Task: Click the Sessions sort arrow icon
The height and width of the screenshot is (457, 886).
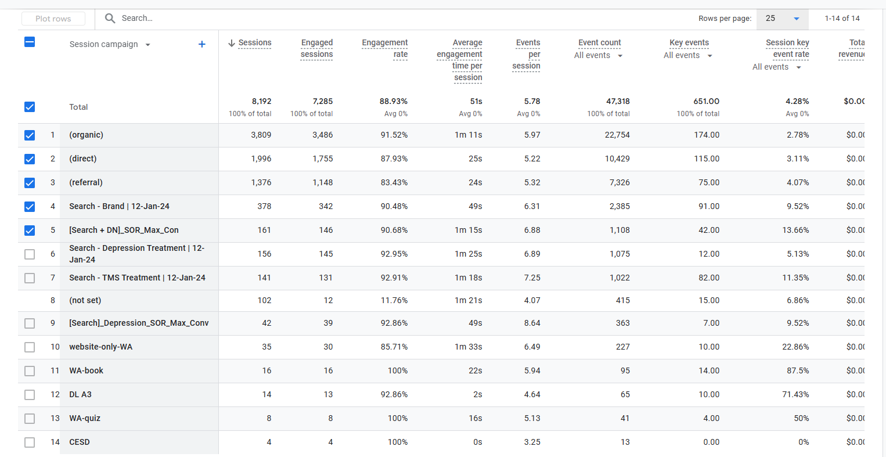Action: pos(231,43)
